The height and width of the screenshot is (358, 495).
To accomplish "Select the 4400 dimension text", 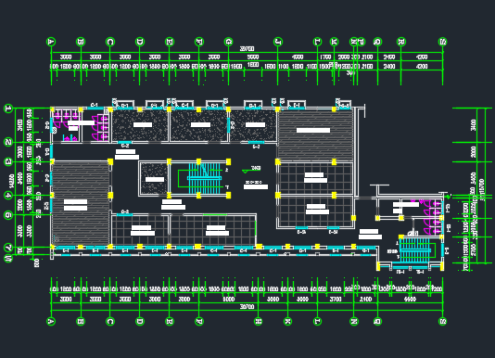I will tap(410, 299).
